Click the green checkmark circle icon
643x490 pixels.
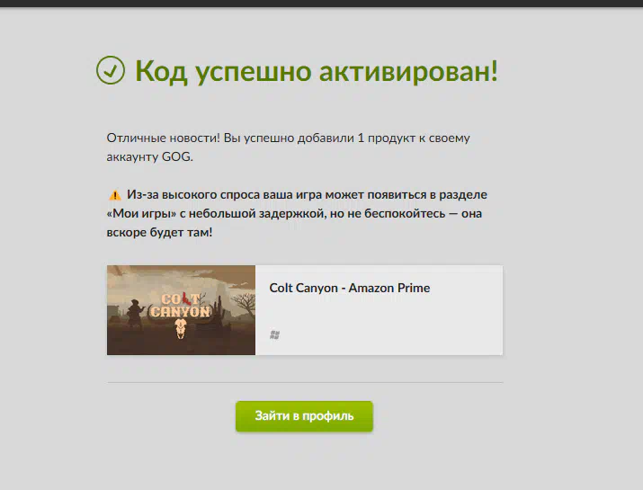[111, 70]
